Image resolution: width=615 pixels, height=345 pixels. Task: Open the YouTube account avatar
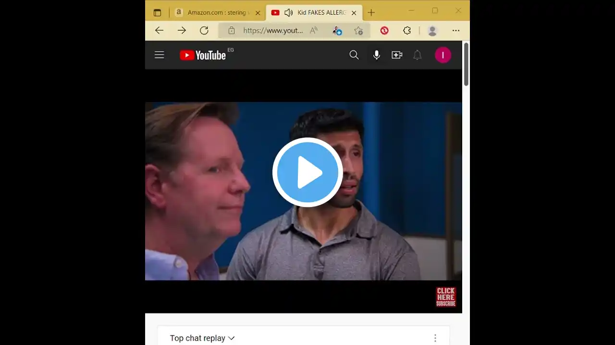pos(443,55)
